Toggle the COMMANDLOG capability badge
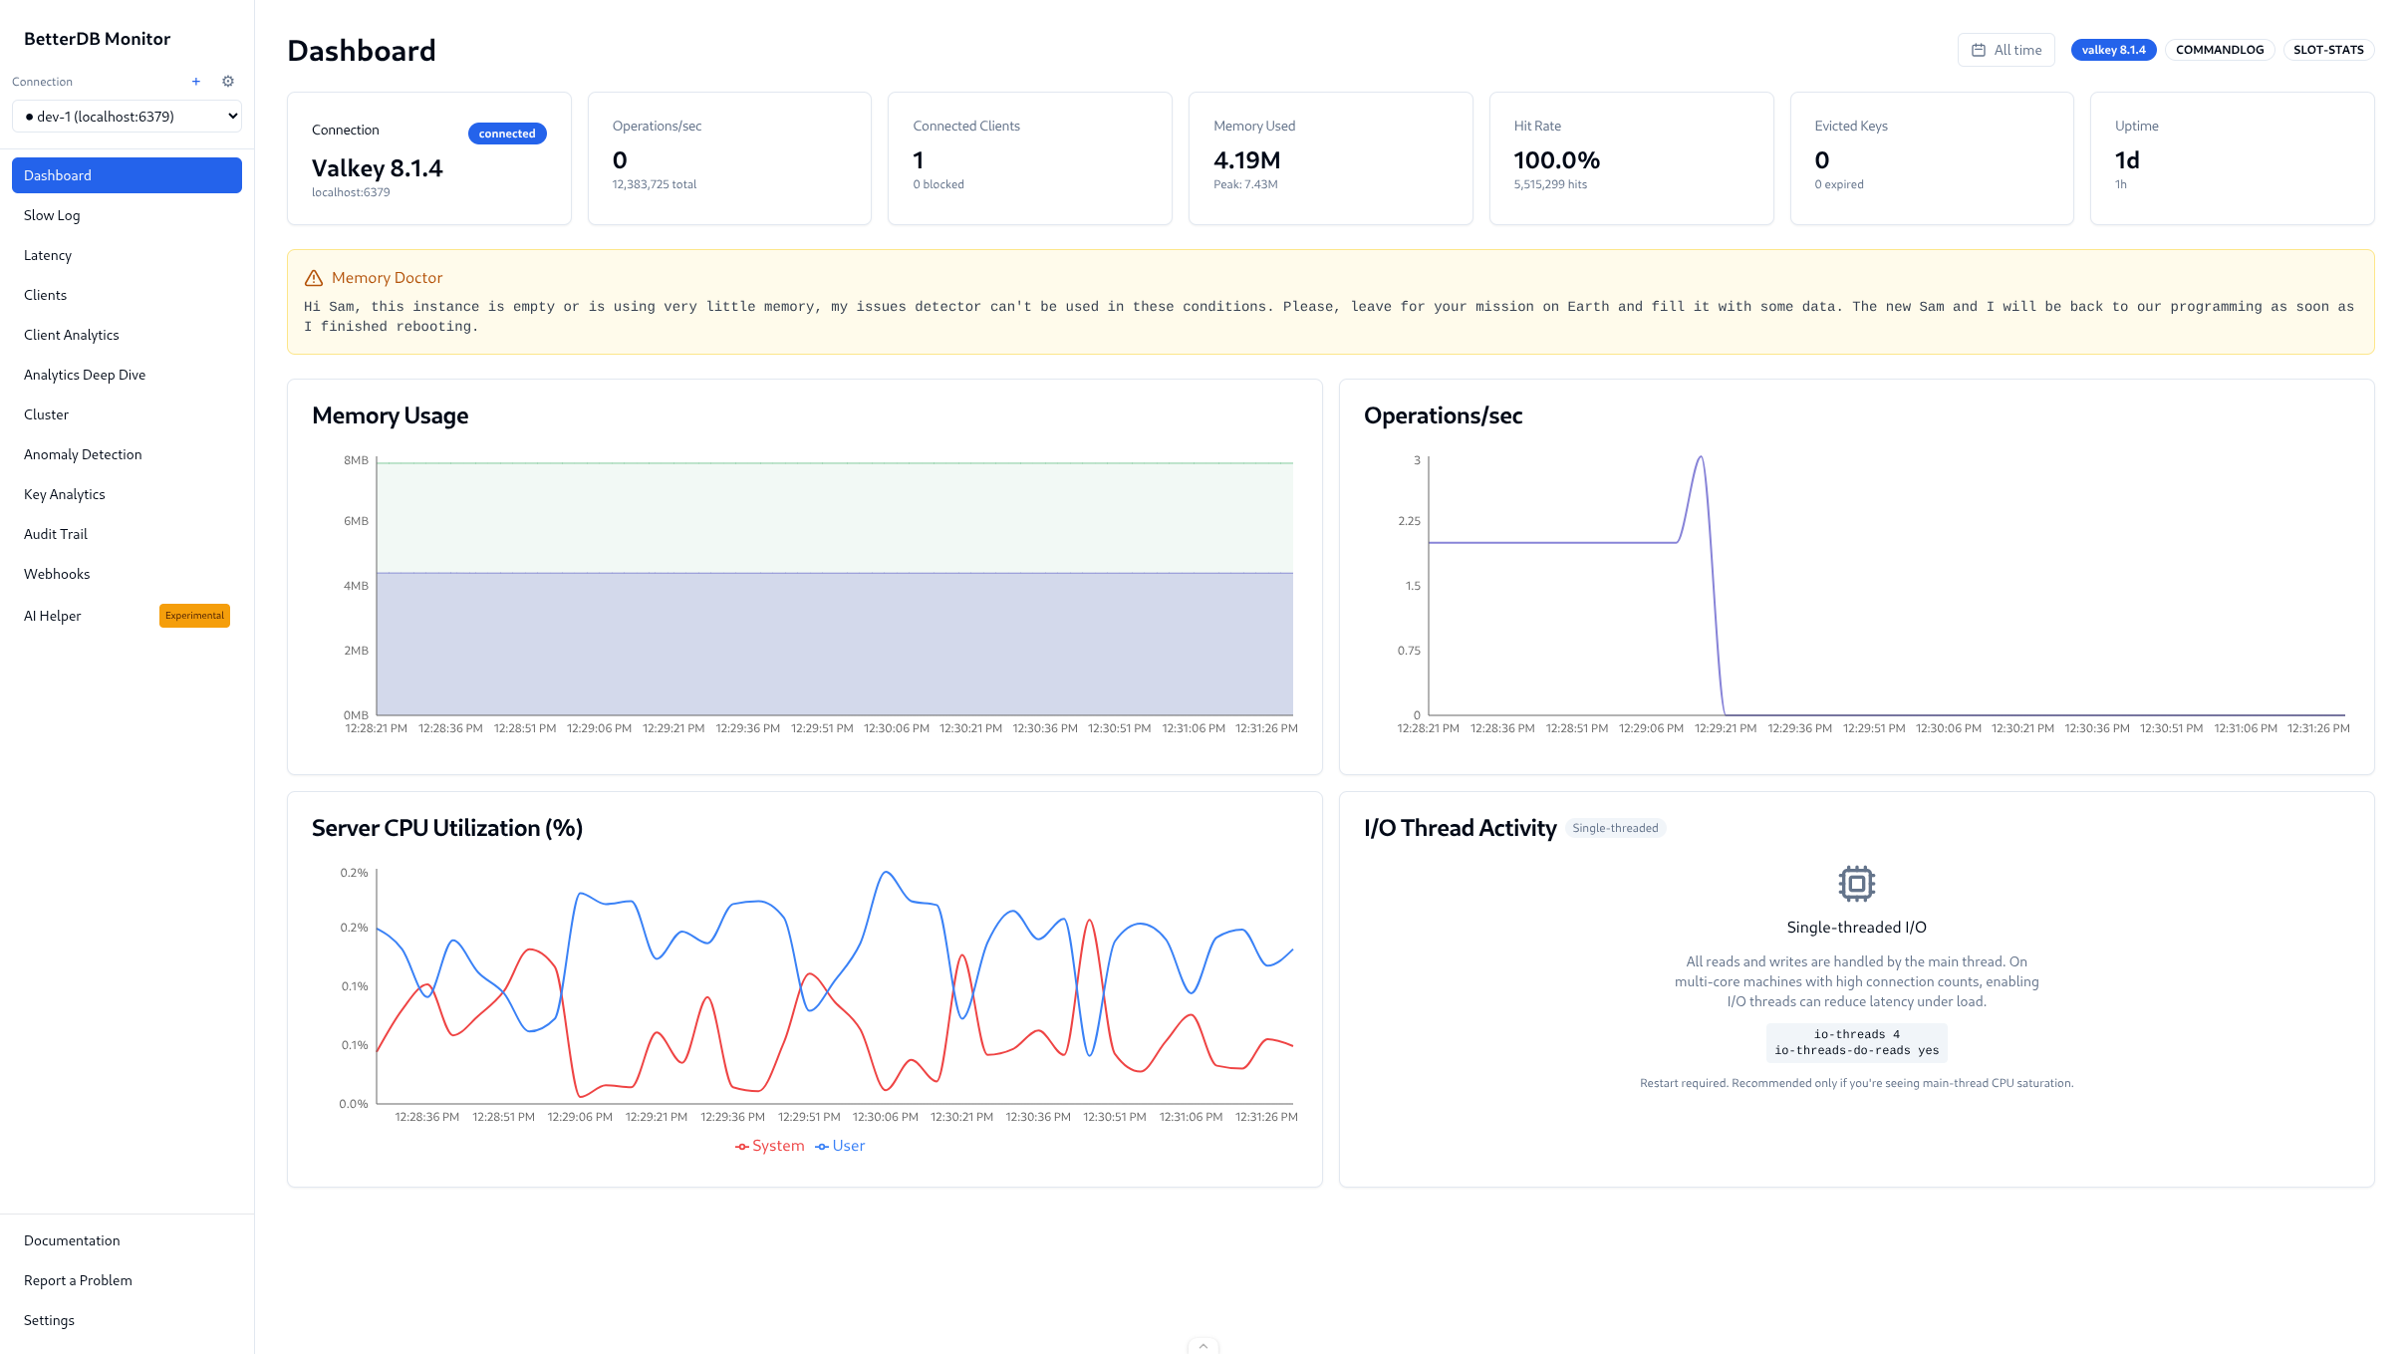Image resolution: width=2407 pixels, height=1354 pixels. [2220, 49]
